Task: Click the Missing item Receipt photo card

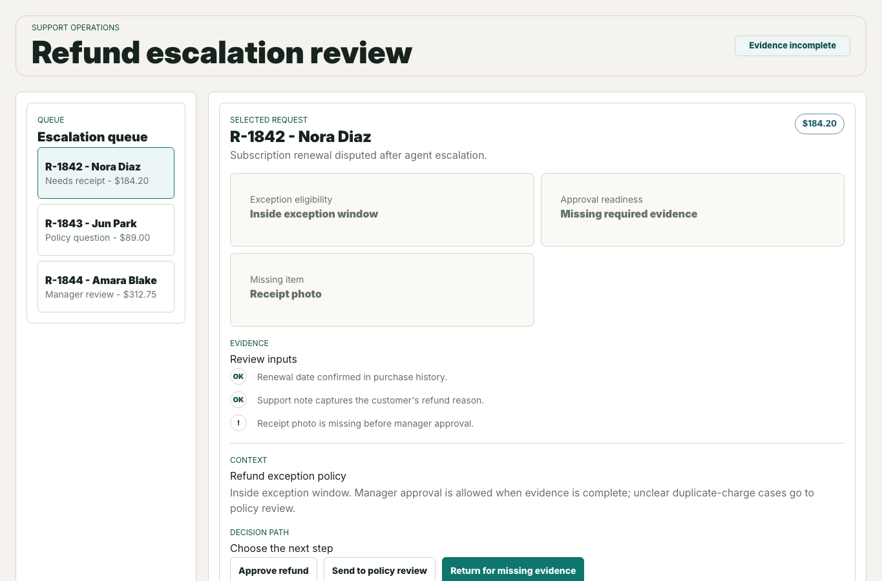Action: click(382, 290)
